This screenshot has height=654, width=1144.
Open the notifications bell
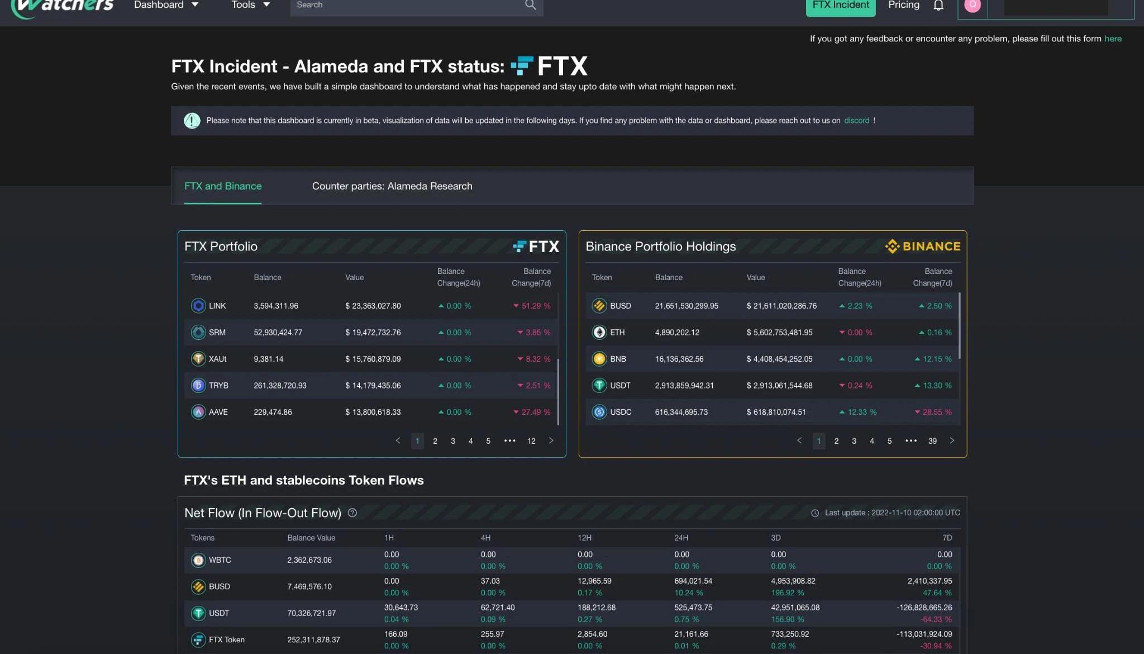tap(938, 5)
